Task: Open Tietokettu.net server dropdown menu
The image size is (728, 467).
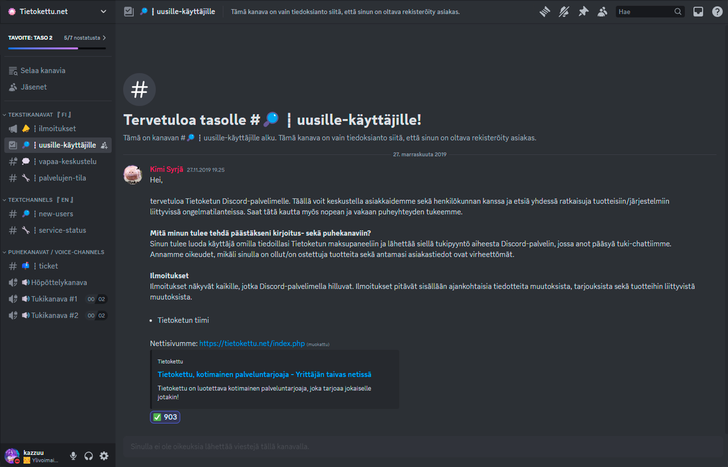Action: [57, 12]
